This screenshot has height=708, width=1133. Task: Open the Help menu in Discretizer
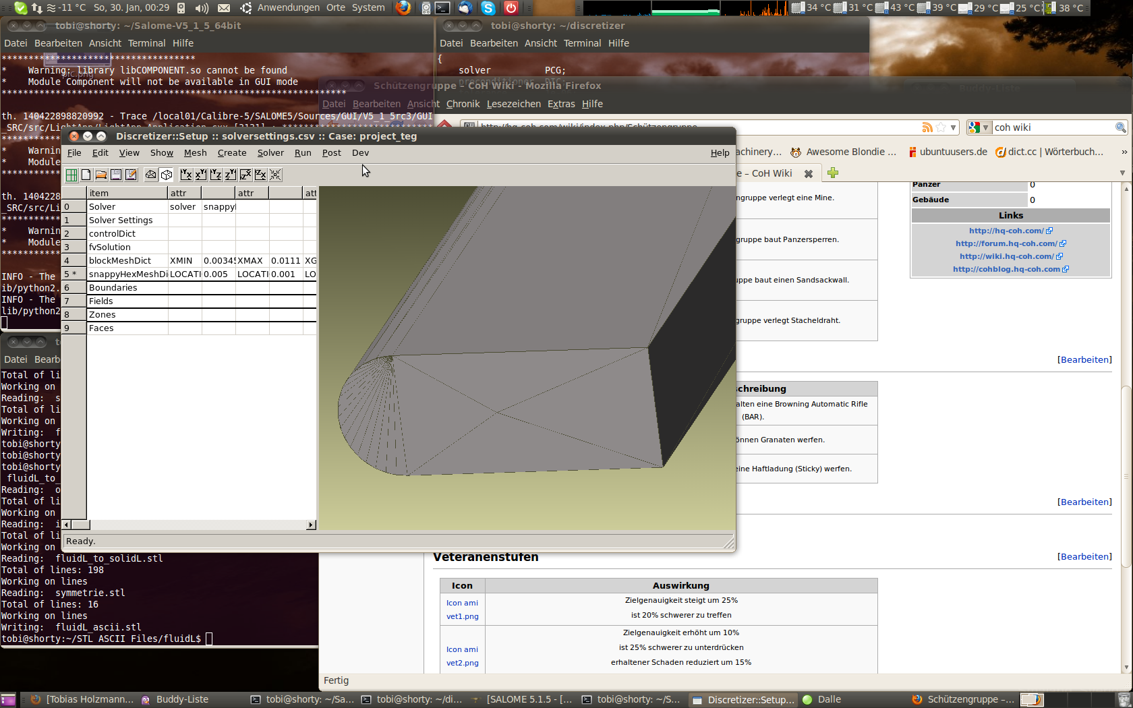click(720, 153)
